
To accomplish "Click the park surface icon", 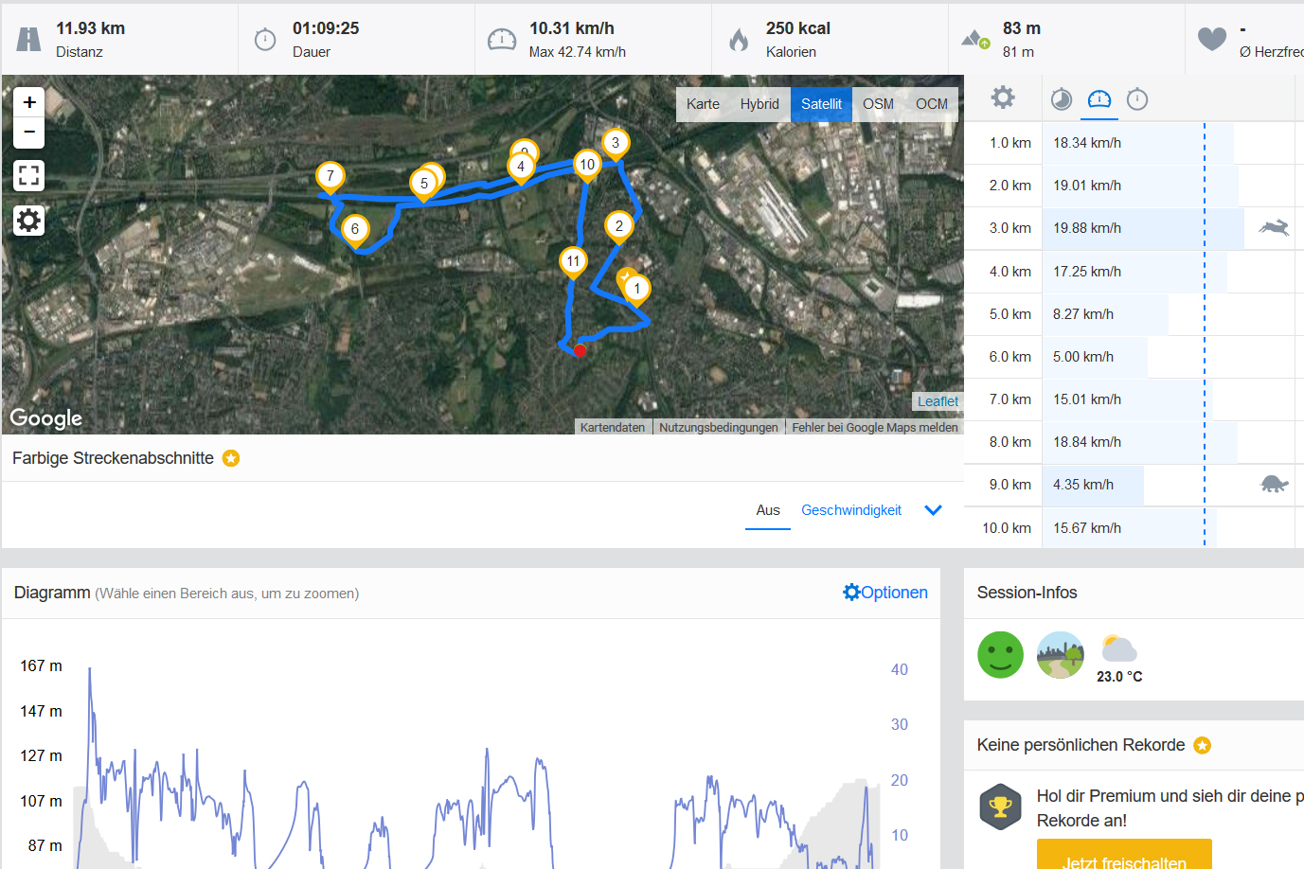I will [x=1061, y=655].
